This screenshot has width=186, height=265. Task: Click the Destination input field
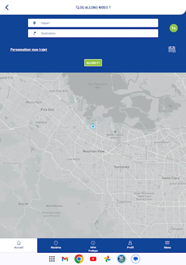coord(93,33)
